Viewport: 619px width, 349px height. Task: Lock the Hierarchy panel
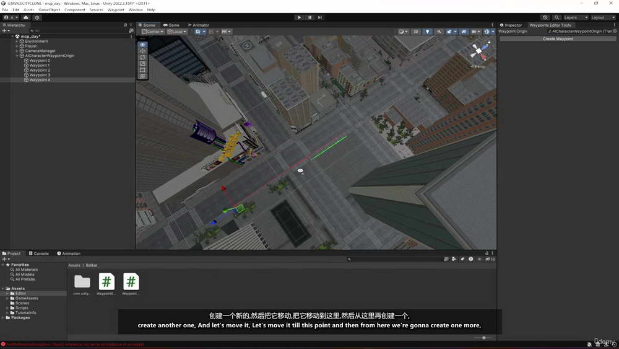[x=126, y=25]
